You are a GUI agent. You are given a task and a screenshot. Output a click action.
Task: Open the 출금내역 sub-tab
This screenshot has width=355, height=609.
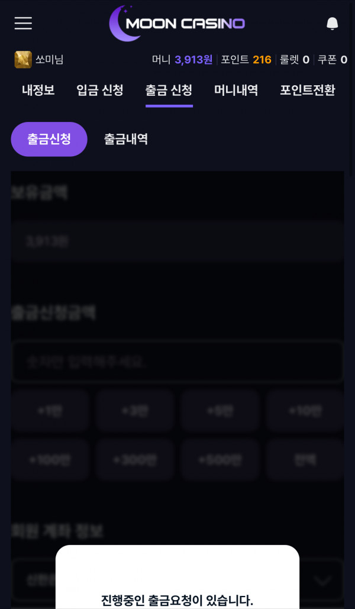pos(125,140)
